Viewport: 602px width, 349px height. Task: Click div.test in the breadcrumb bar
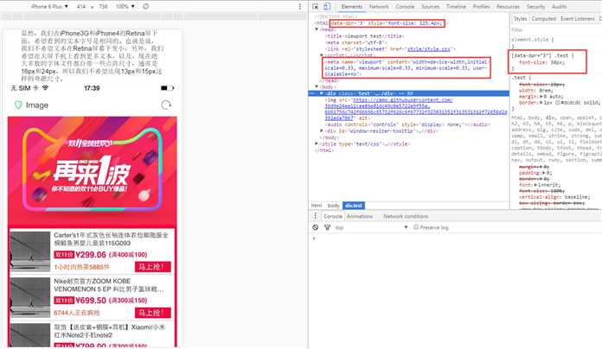[x=354, y=206]
